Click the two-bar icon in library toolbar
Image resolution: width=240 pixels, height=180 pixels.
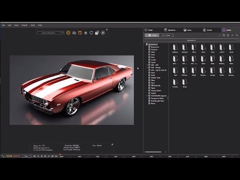228,35
